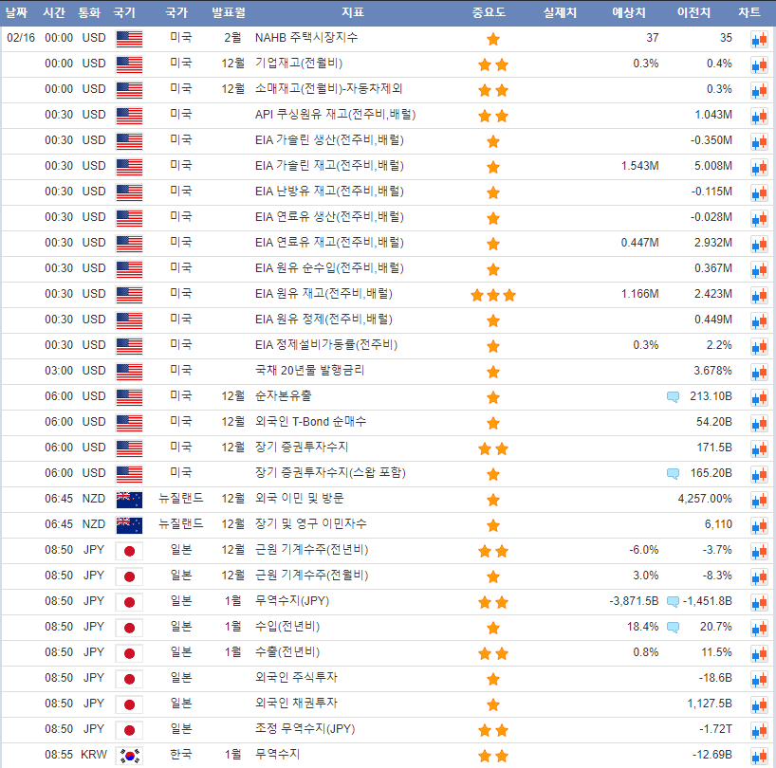Click the 예상치 column header
The height and width of the screenshot is (768, 776).
tap(629, 13)
